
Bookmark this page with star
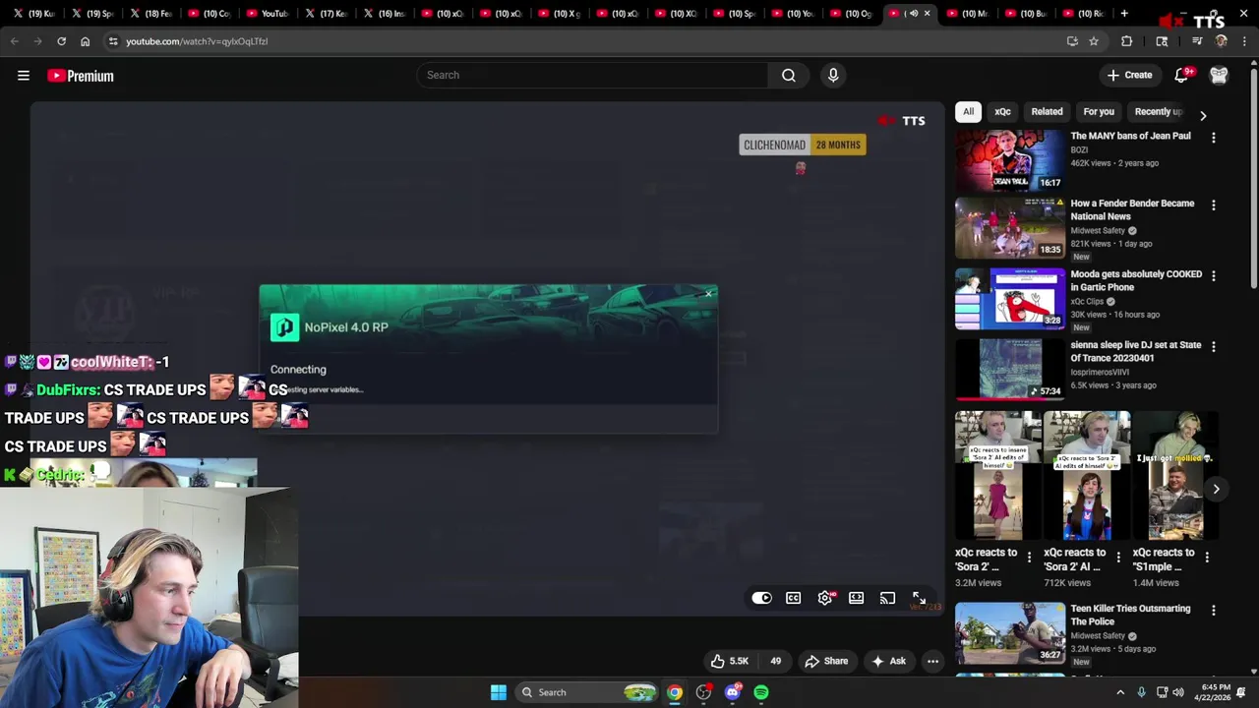1094,41
